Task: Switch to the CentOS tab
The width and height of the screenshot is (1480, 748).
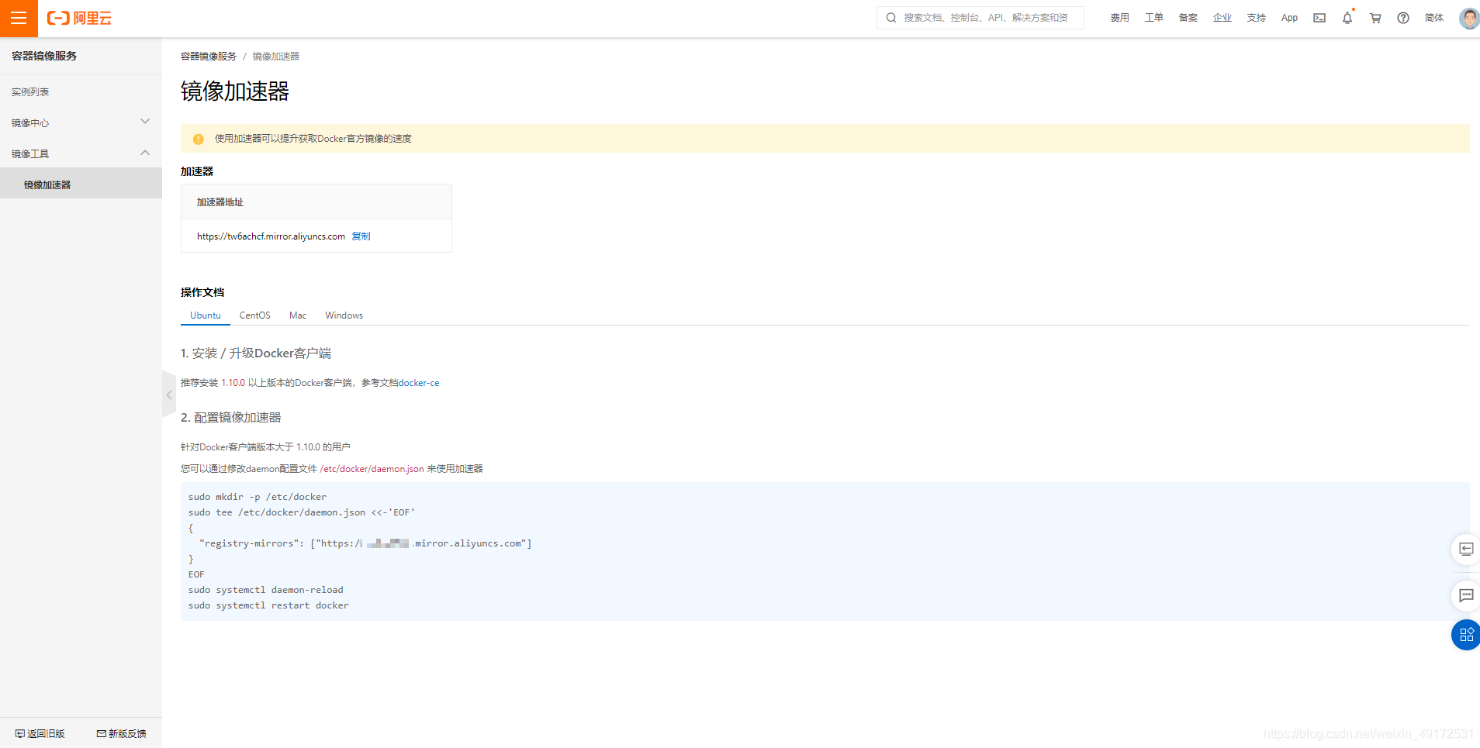Action: (x=254, y=315)
